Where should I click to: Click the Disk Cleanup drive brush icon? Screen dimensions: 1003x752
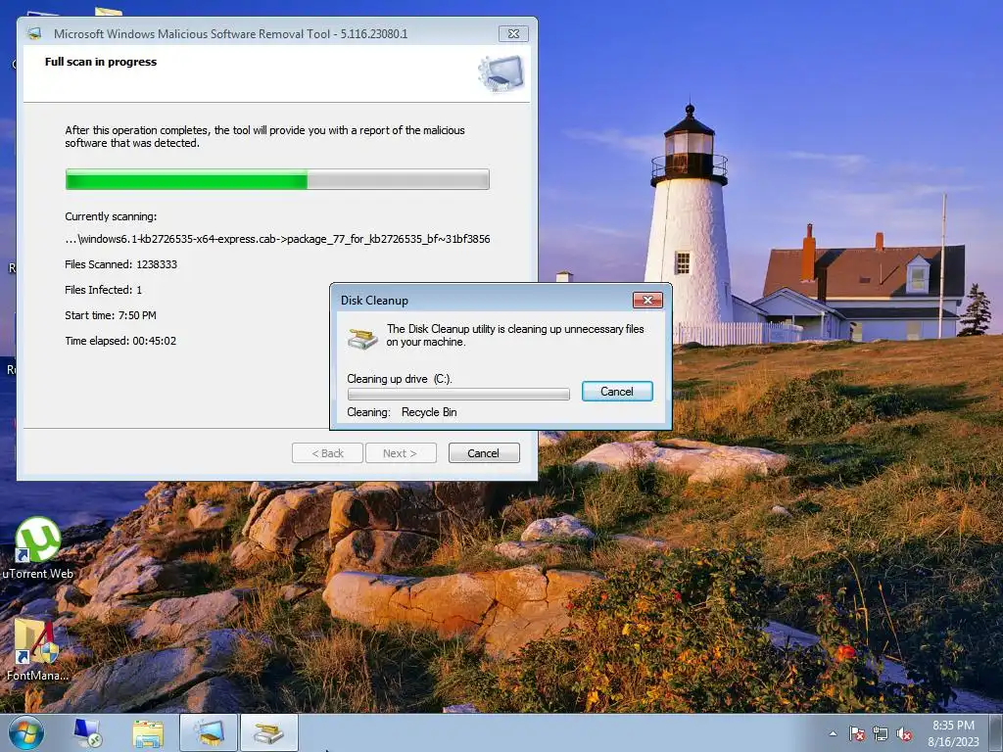362,337
